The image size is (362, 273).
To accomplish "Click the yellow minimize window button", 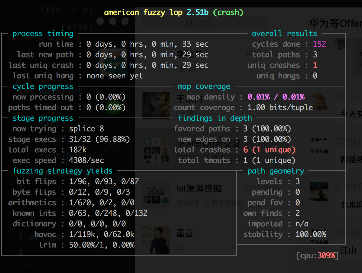I will click(x=113, y=21).
